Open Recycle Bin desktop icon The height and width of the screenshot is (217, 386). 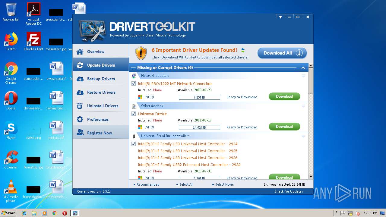(x=11, y=12)
